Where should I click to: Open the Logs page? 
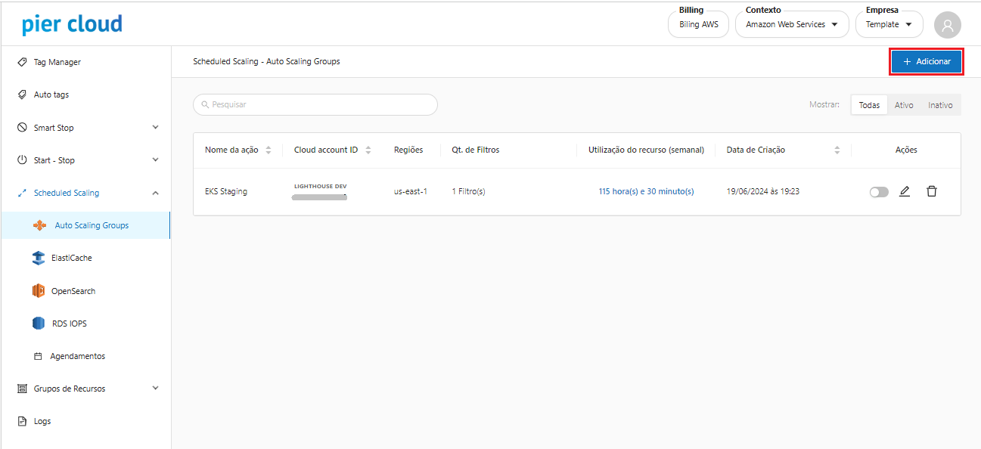[x=42, y=421]
